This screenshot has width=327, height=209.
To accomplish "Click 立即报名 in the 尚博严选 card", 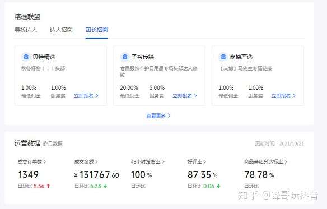I will (x=283, y=96).
